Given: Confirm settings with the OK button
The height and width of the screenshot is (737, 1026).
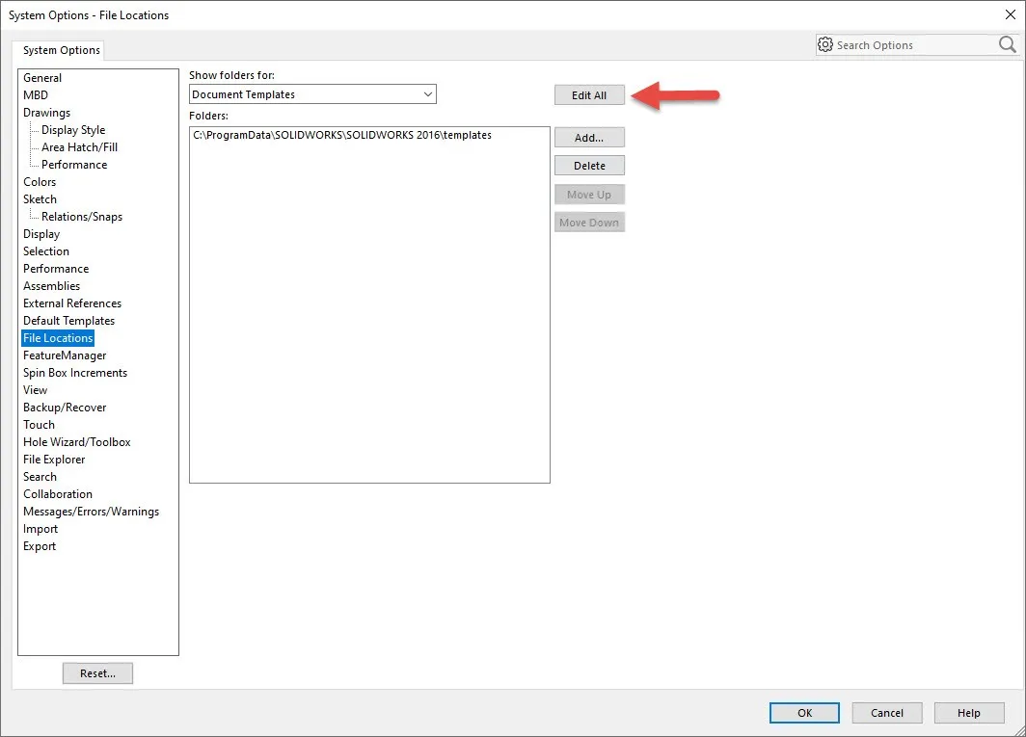Looking at the screenshot, I should pos(804,713).
